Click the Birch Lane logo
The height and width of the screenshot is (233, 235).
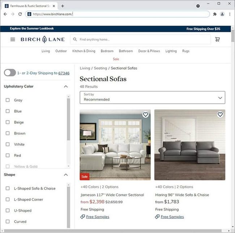(43, 39)
